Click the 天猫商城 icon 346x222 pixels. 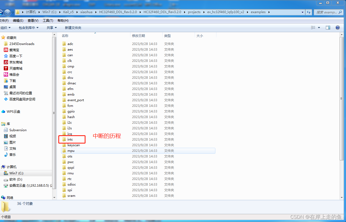tap(6, 68)
